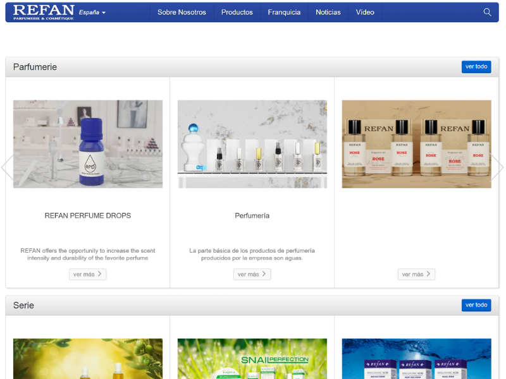Click the Perfumería title
Screen dimensions: 506x379
point(252,215)
